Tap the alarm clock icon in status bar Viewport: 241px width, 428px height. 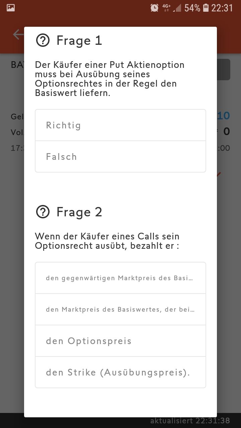point(154,8)
